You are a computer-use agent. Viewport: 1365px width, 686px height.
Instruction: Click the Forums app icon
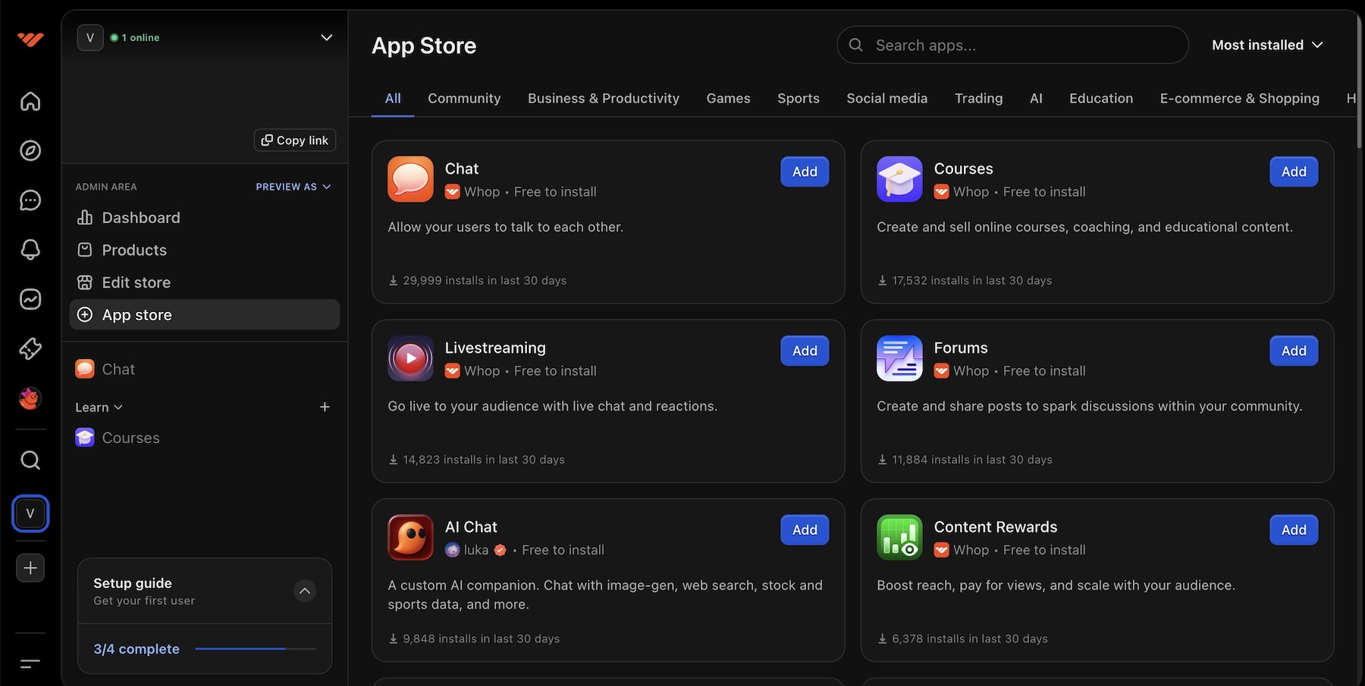[x=899, y=358]
